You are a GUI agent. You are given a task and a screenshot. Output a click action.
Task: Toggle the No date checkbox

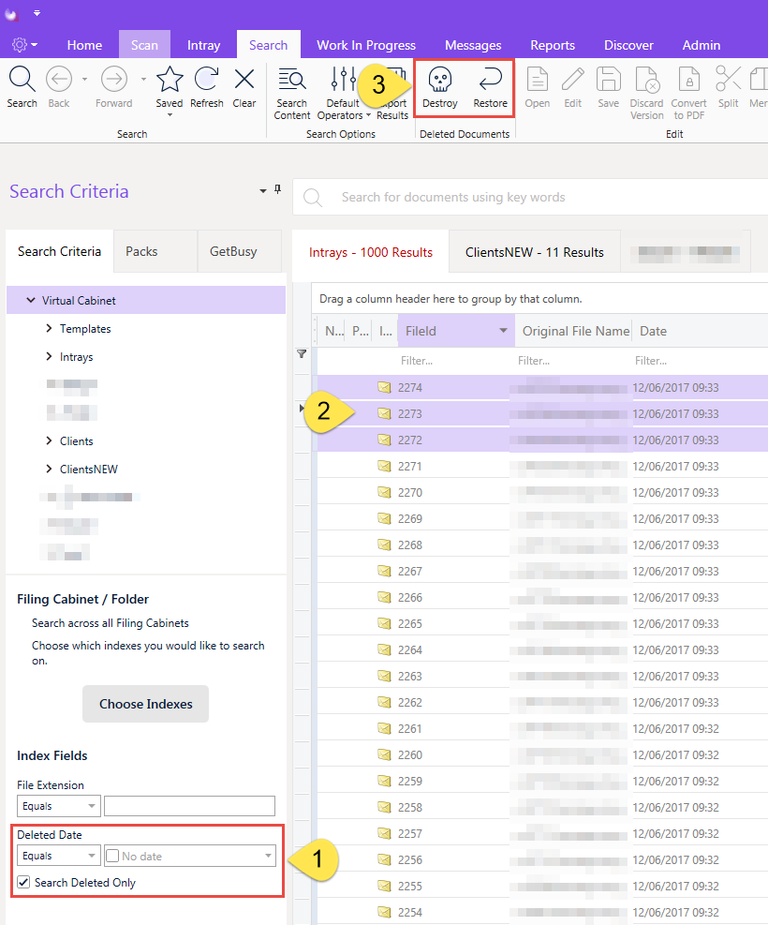tap(112, 856)
